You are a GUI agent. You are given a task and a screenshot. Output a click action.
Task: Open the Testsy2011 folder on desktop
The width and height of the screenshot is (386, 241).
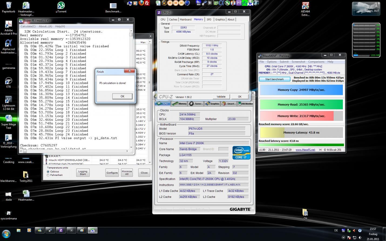(x=26, y=177)
